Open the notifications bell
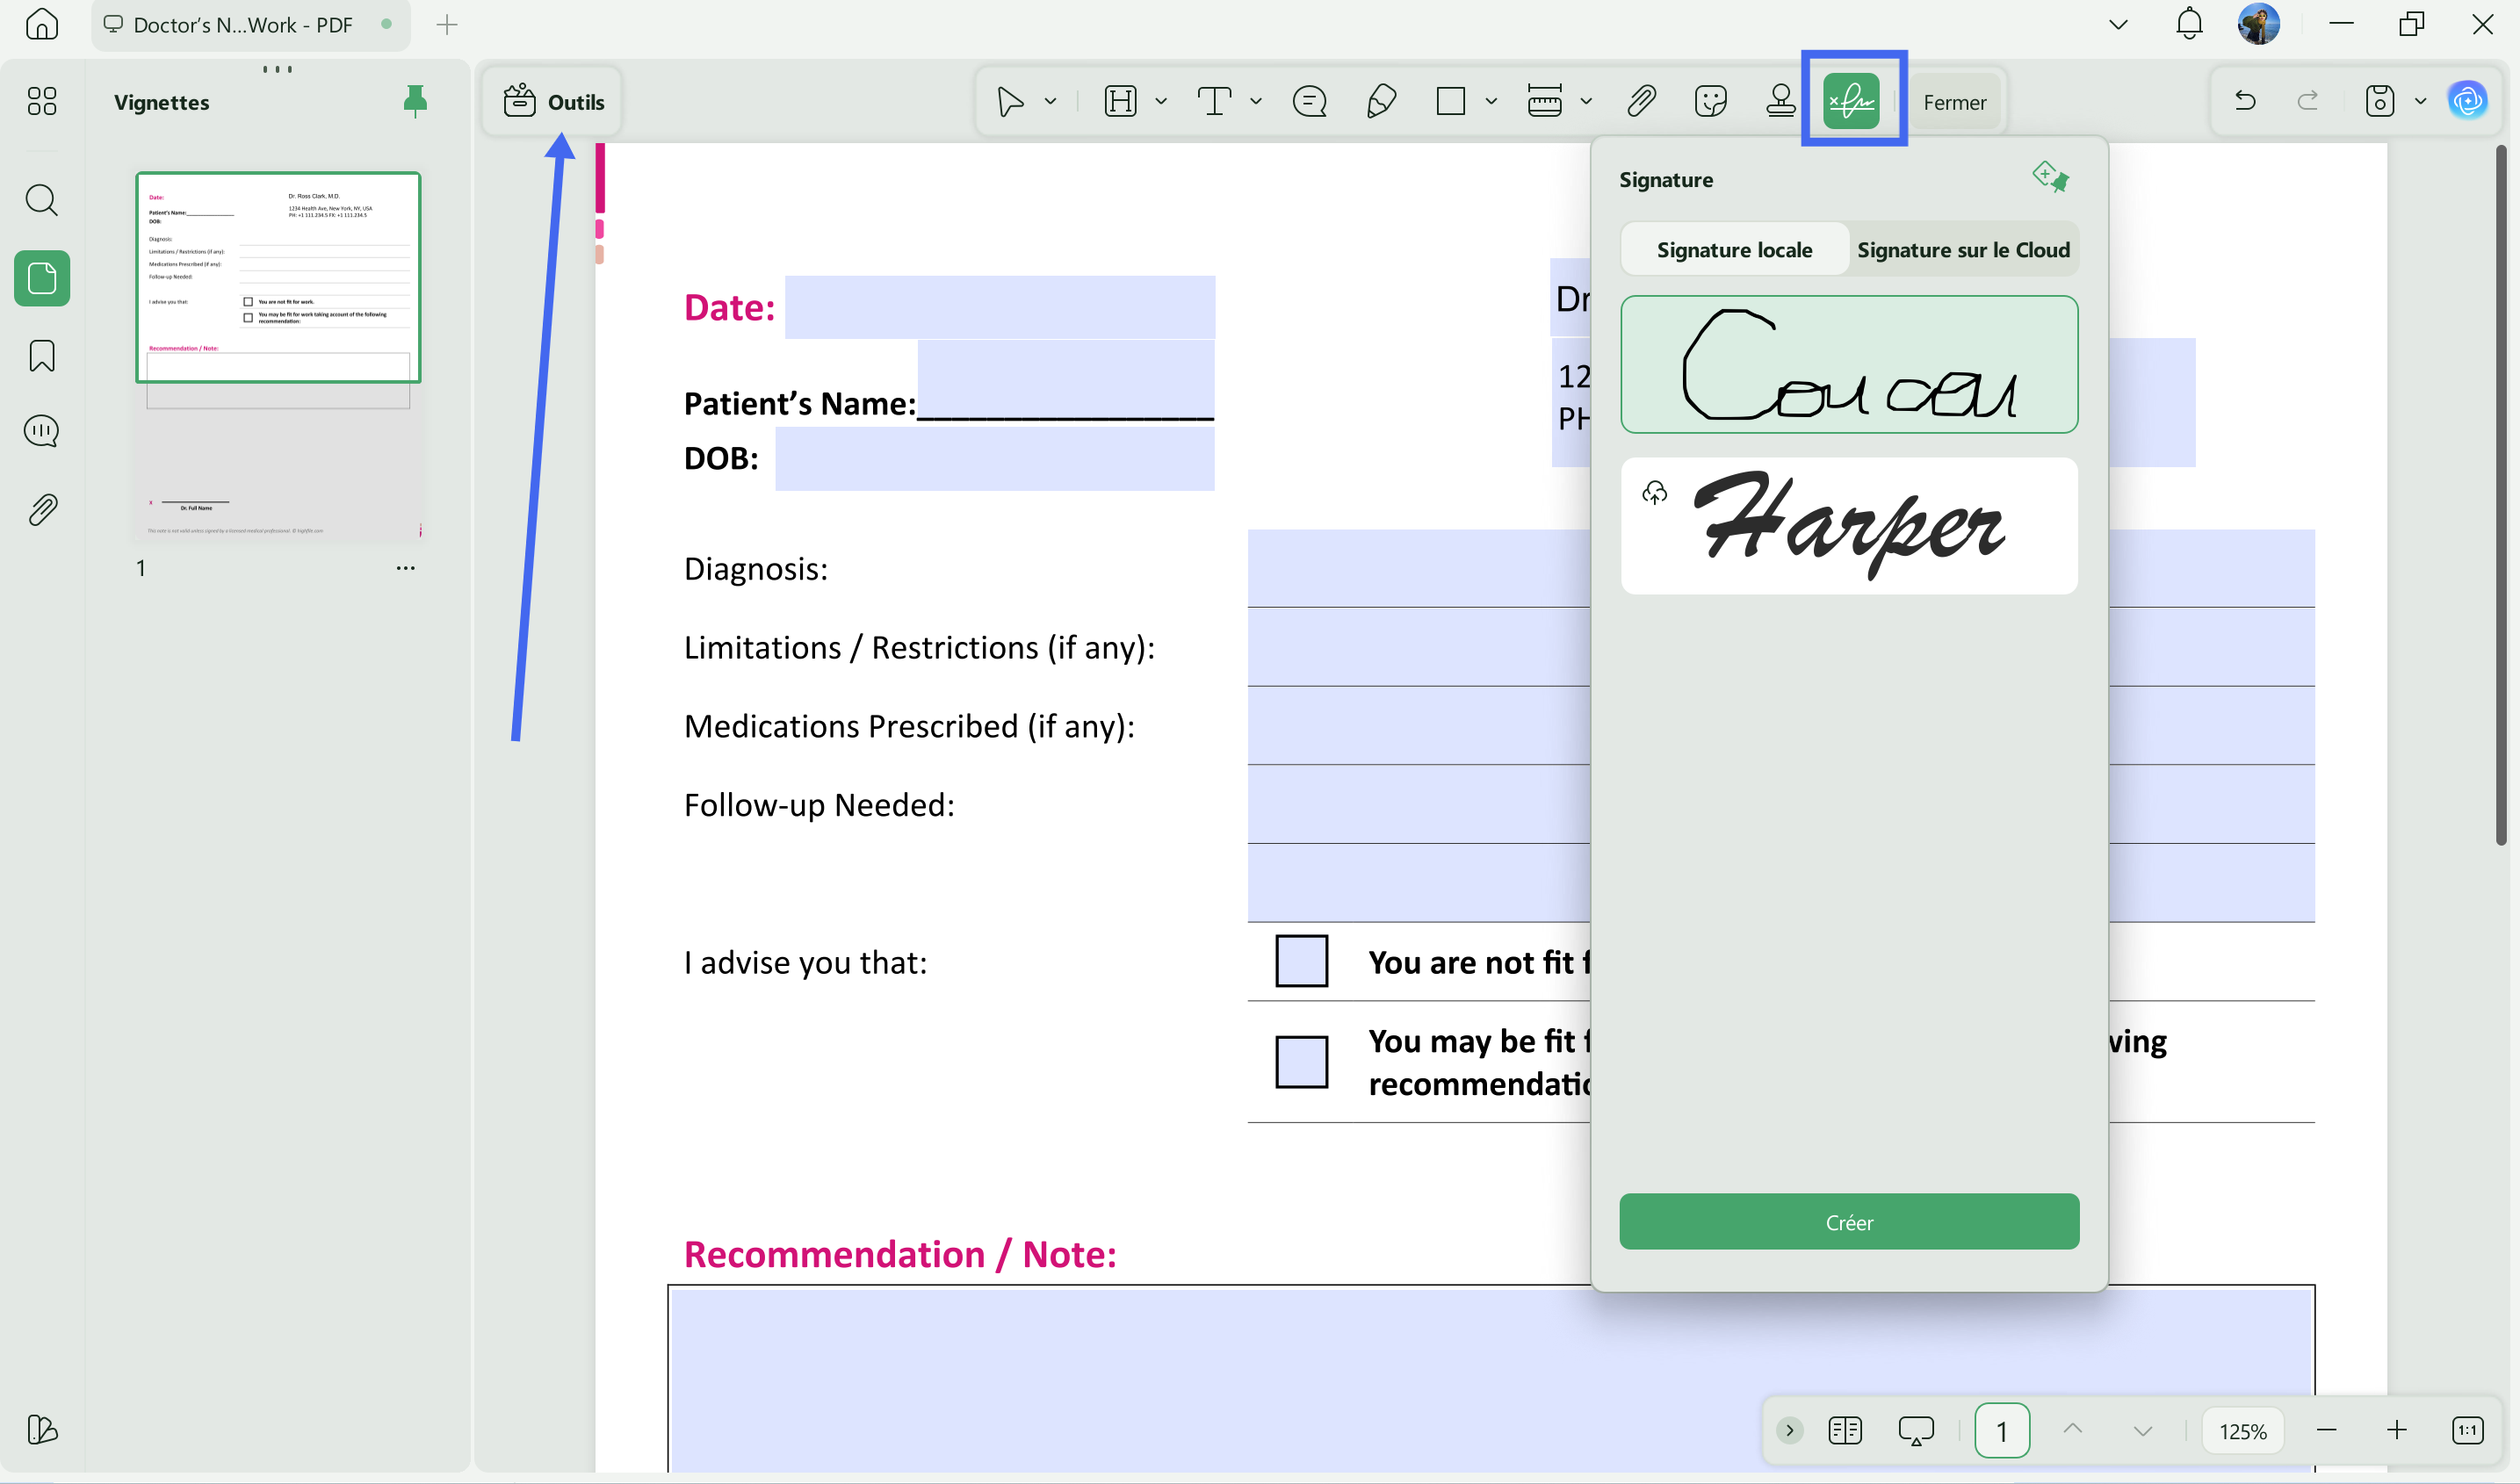The height and width of the screenshot is (1484, 2520). [2189, 24]
